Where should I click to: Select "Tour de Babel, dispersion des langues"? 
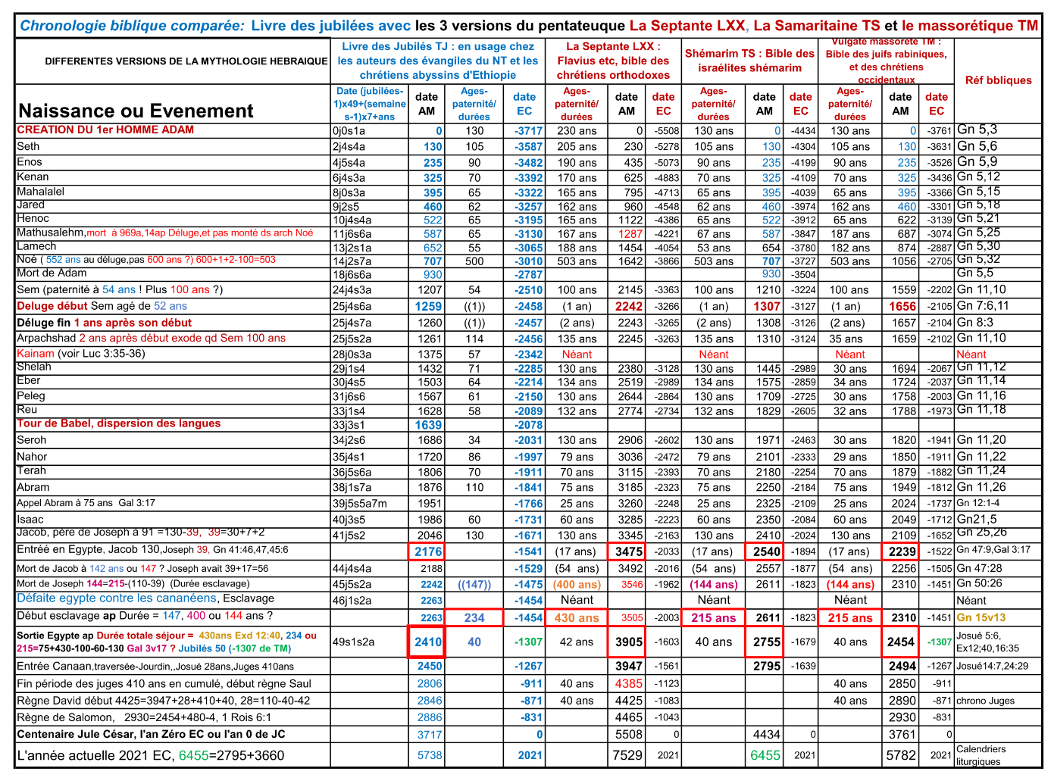click(x=119, y=423)
